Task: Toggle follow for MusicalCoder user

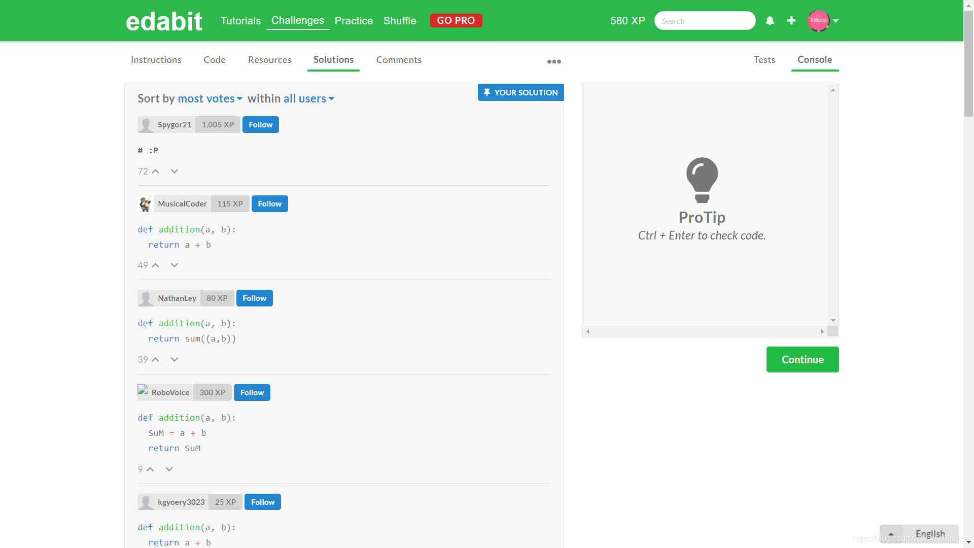Action: (269, 203)
